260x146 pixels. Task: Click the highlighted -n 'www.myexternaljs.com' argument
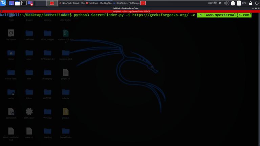pos(224,15)
